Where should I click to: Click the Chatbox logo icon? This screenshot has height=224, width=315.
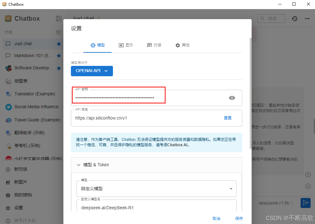[8, 19]
